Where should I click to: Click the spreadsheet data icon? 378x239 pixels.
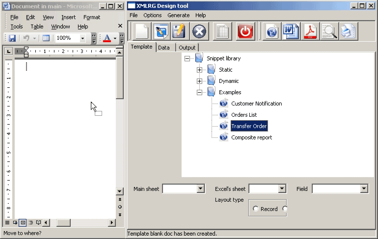coord(222,31)
